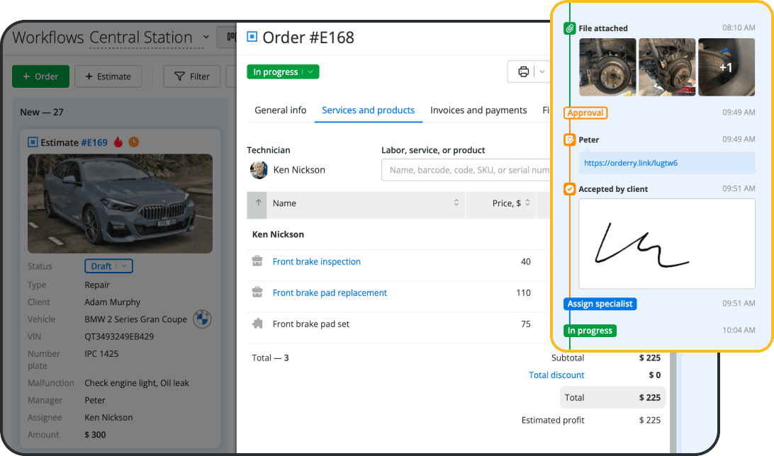The height and width of the screenshot is (456, 774).
Task: Click the green file attached paperclip icon
Action: tap(568, 28)
